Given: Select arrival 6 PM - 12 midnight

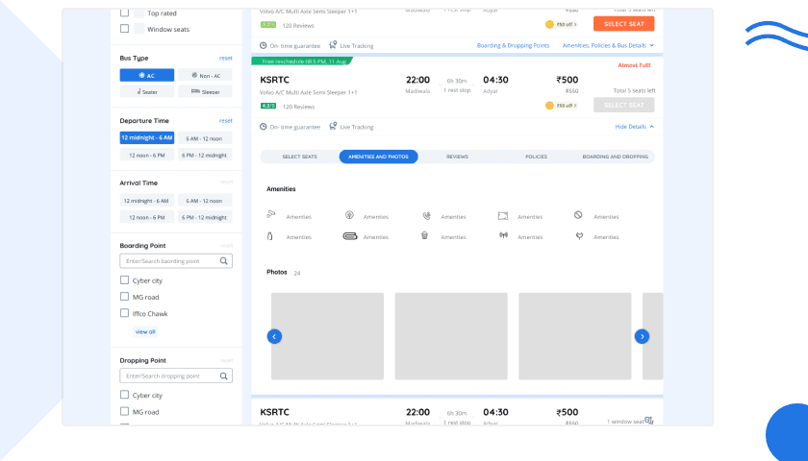Looking at the screenshot, I should 205,217.
